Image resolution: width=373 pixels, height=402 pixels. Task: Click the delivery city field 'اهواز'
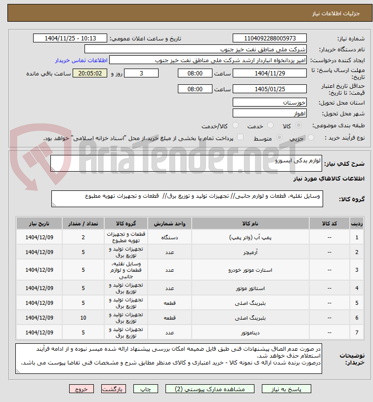(x=270, y=113)
